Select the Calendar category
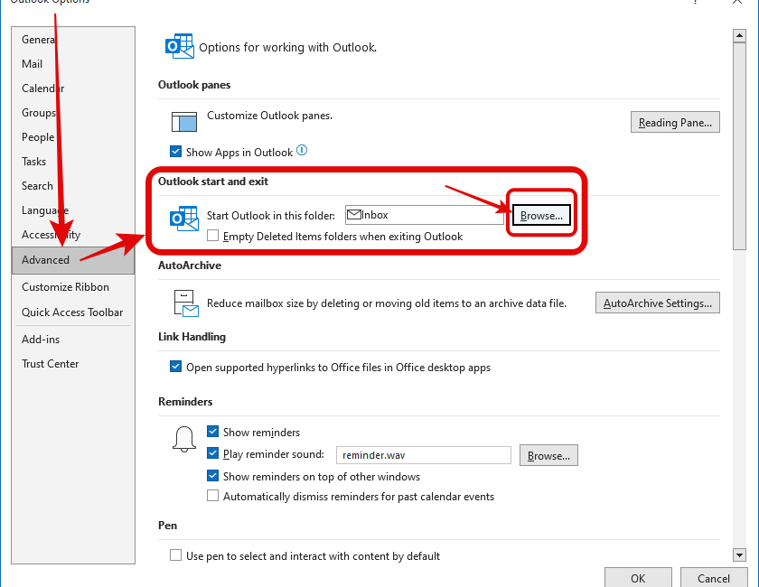This screenshot has height=587, width=759. 72,89
